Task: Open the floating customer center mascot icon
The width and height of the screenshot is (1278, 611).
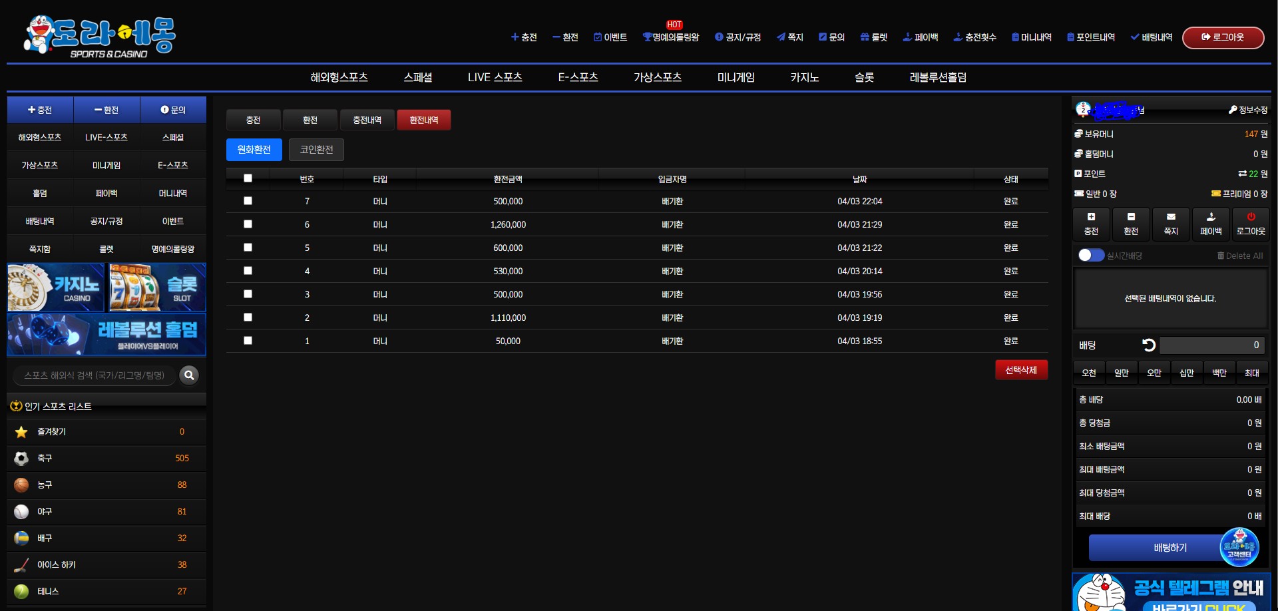Action: pyautogui.click(x=1239, y=547)
